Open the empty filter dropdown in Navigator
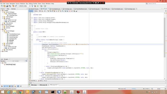The image size is (167, 94). pyautogui.click(x=20, y=61)
